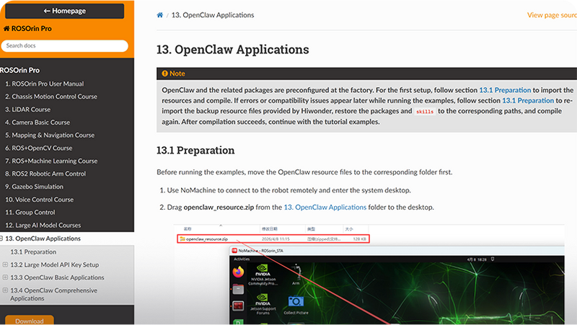Expand 13.2 Large Model API Key Setup
The width and height of the screenshot is (577, 325).
[x=5, y=264]
